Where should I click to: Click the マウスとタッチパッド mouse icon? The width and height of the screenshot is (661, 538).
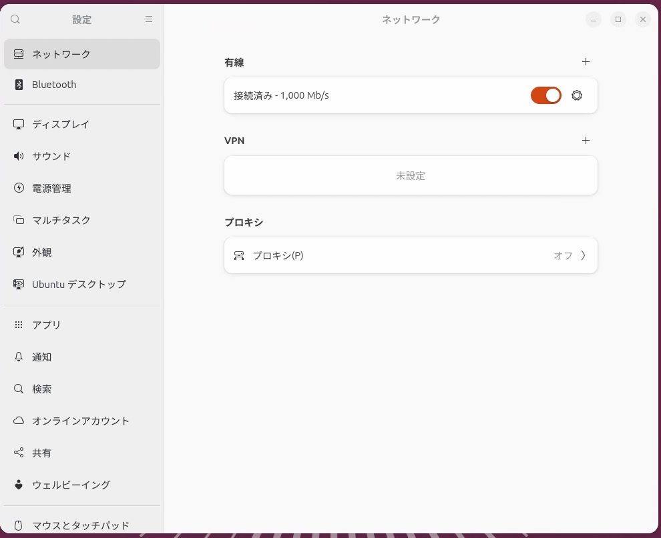[x=19, y=525]
